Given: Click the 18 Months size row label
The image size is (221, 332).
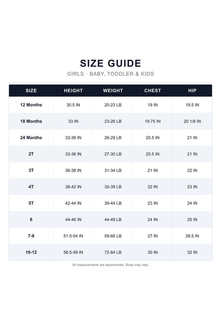Looking at the screenshot, I should pyautogui.click(x=31, y=121).
